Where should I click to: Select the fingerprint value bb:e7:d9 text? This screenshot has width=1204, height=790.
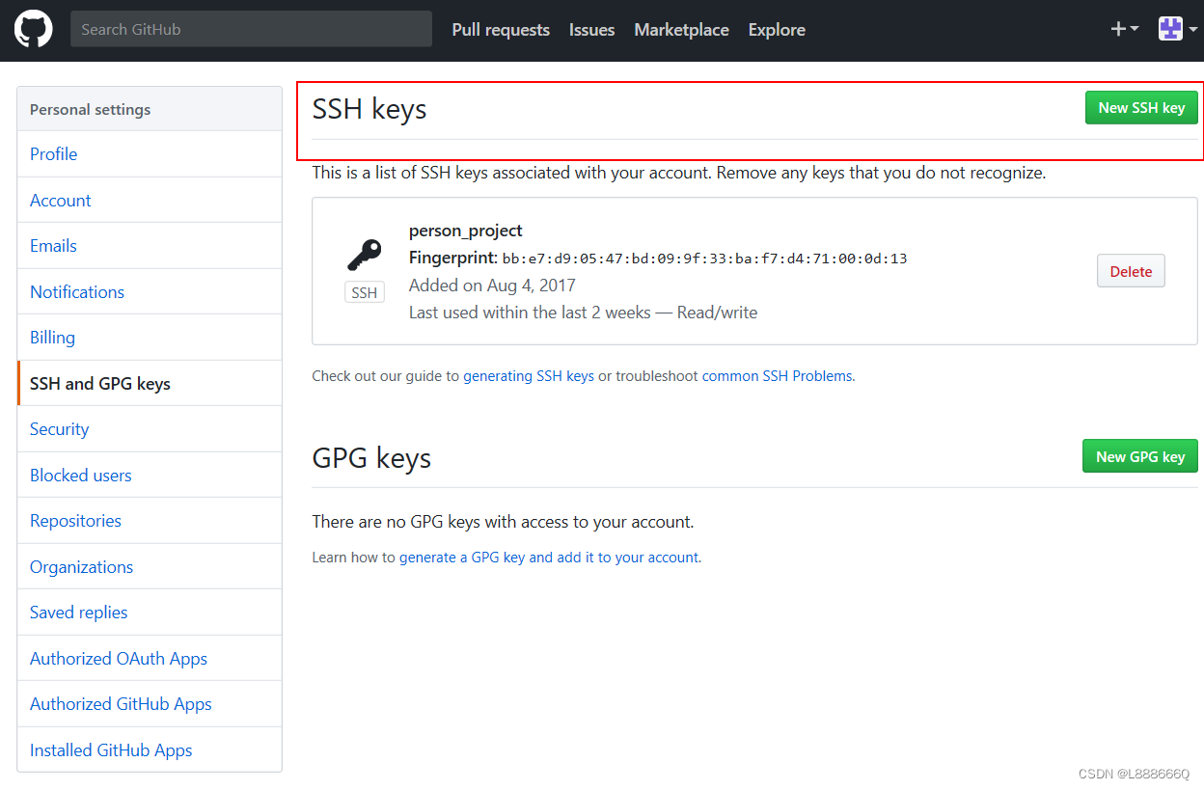pos(704,259)
